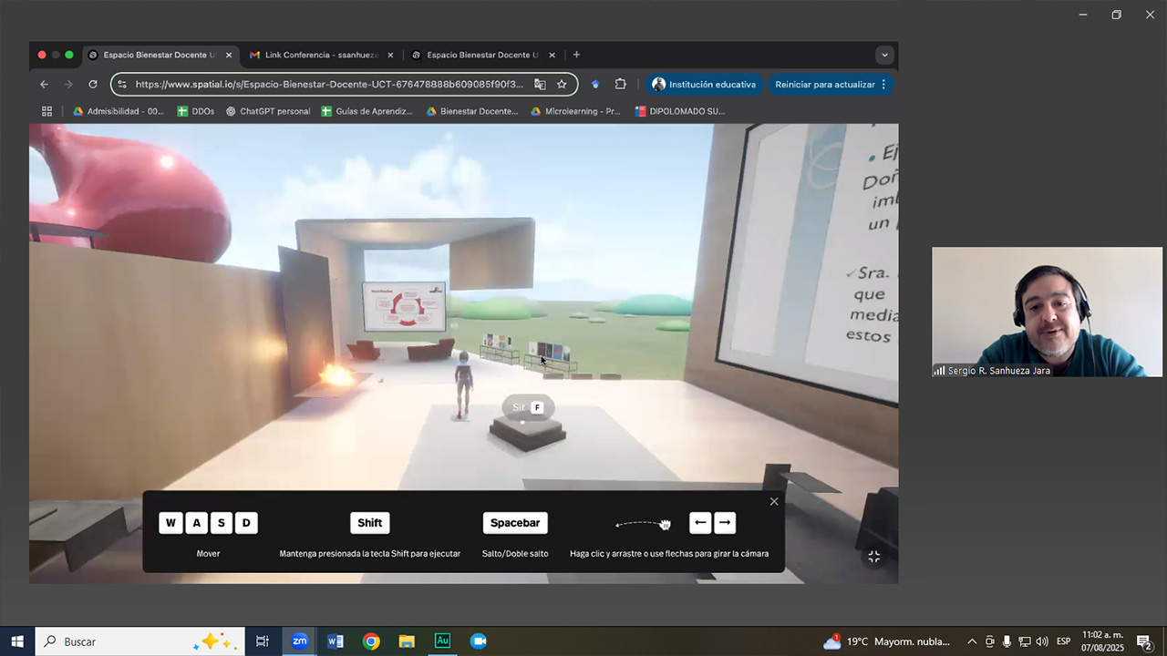Open the browser extensions puzzle icon

click(621, 85)
